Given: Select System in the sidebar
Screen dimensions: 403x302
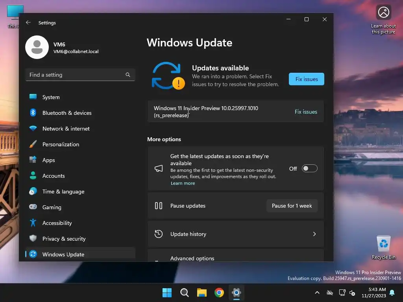Looking at the screenshot, I should (x=80, y=97).
